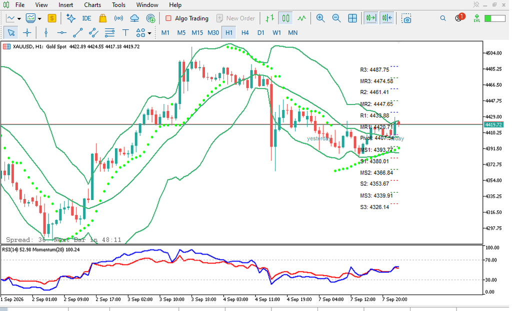Viewport: 512px width, 311px height.
Task: Select the H1 timeframe button
Action: tap(229, 32)
